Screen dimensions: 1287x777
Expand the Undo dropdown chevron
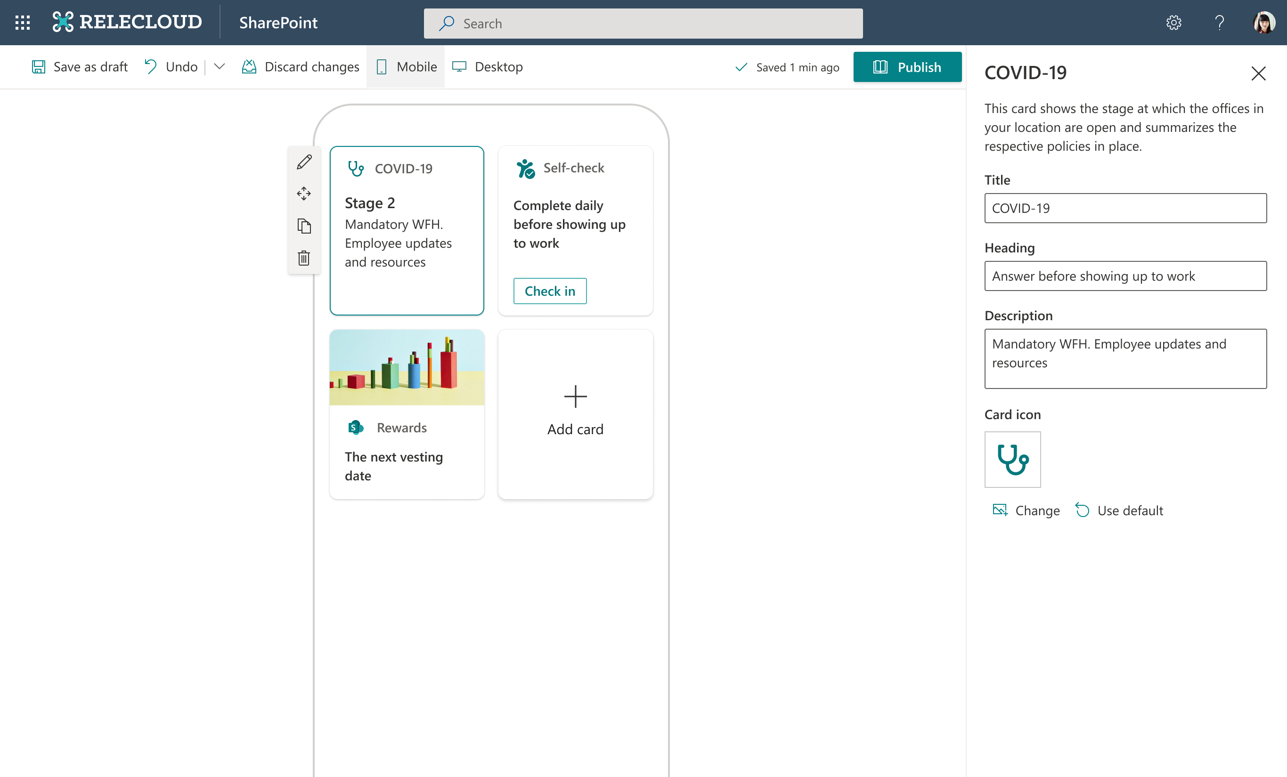point(220,67)
